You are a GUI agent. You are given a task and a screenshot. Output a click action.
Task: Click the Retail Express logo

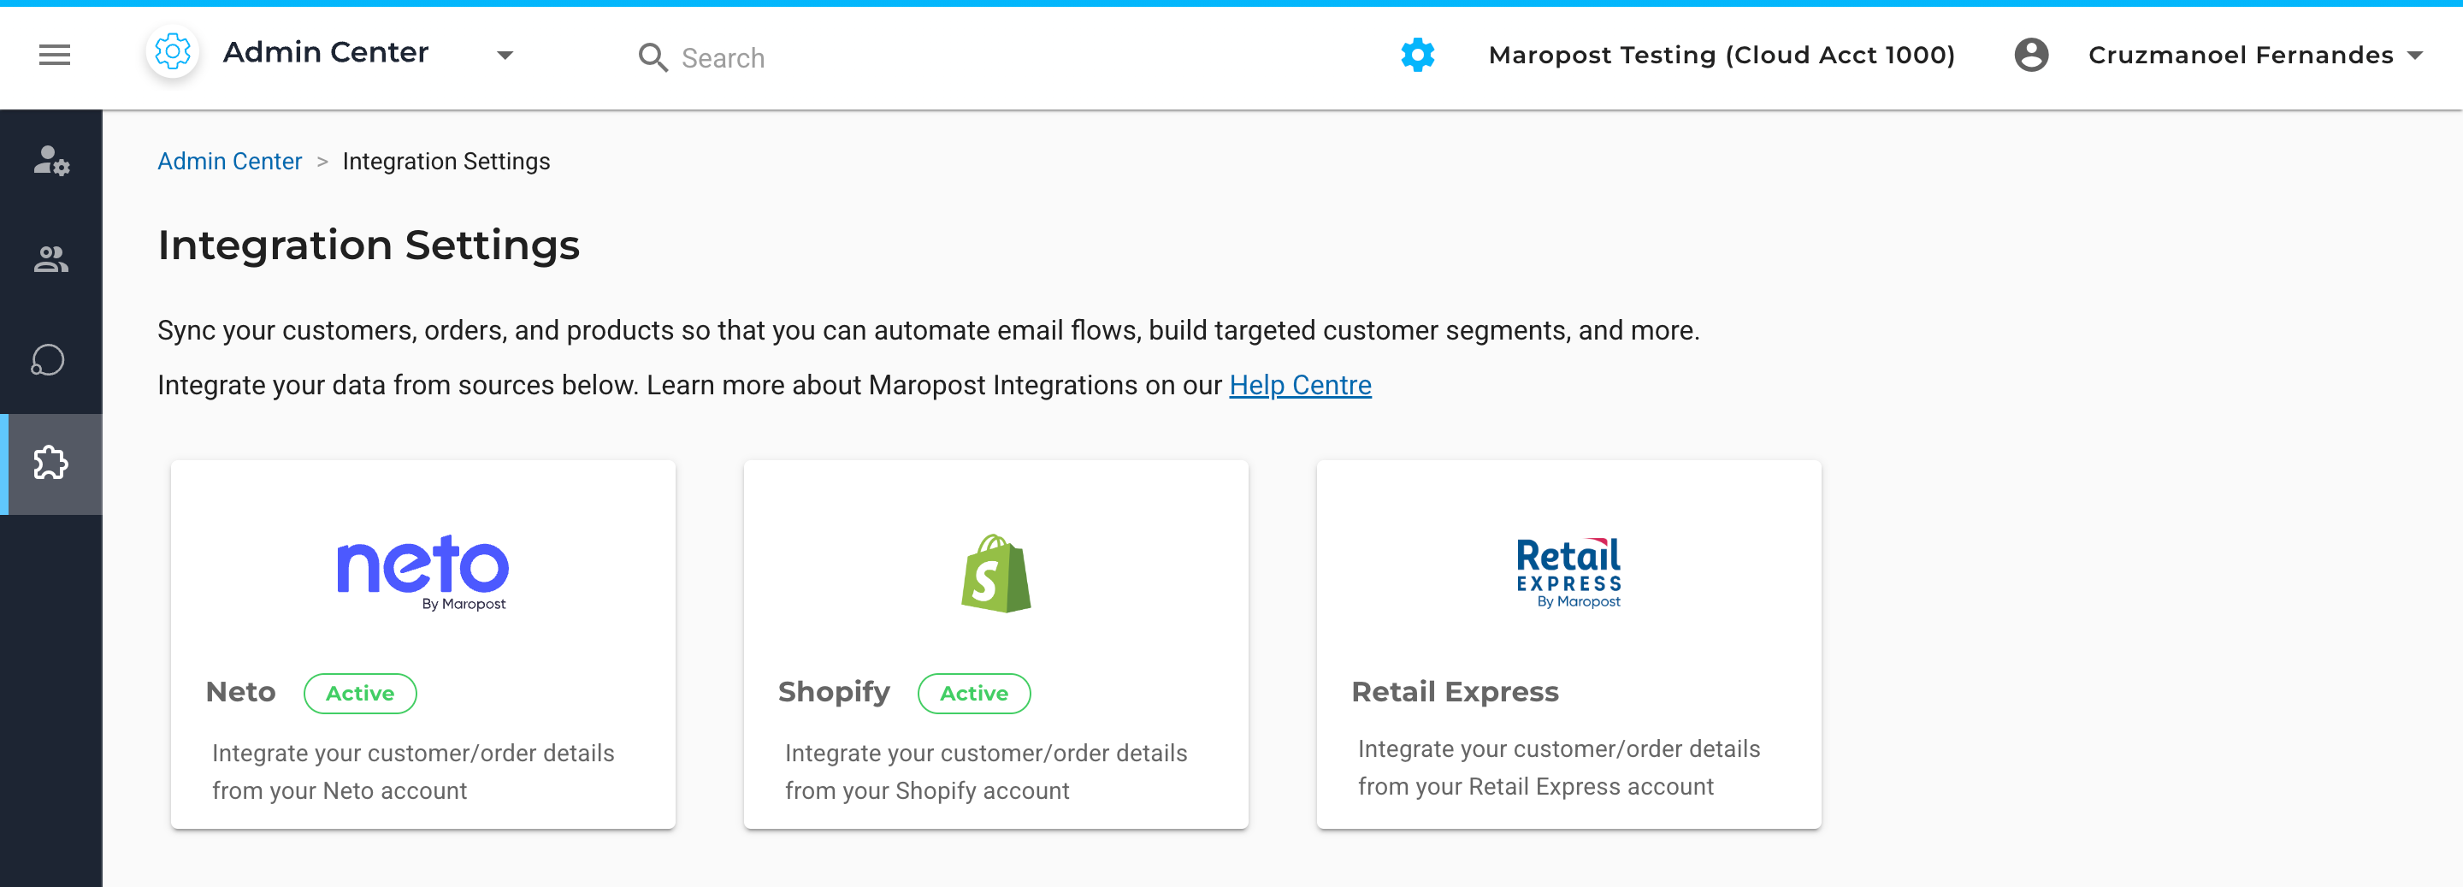click(1568, 572)
